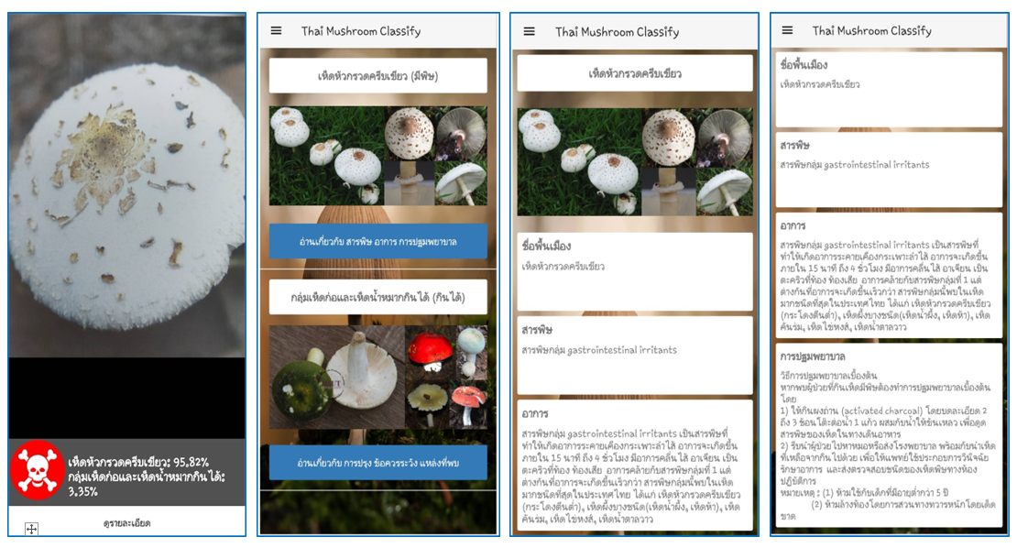Select กลุ่มเห็ดก่อและเห็ดน้ำหมากกินได้ title card

click(377, 298)
